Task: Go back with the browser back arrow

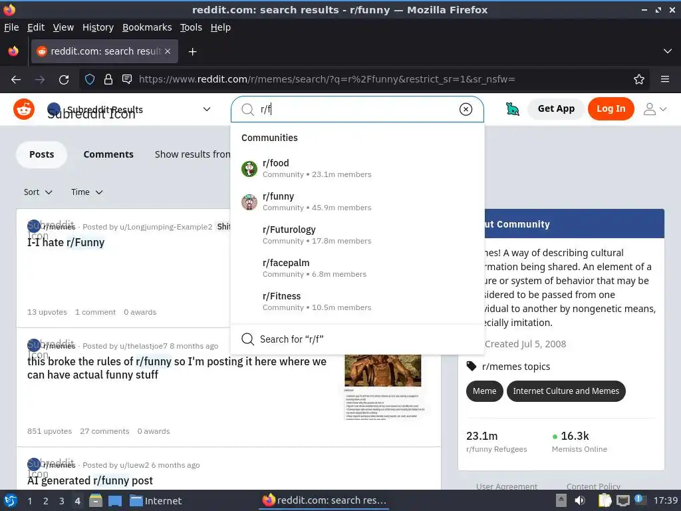Action: click(16, 80)
